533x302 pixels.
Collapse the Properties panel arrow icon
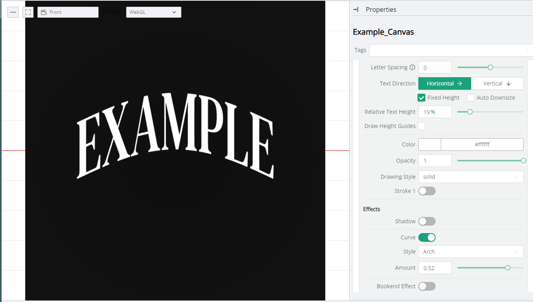coord(356,9)
